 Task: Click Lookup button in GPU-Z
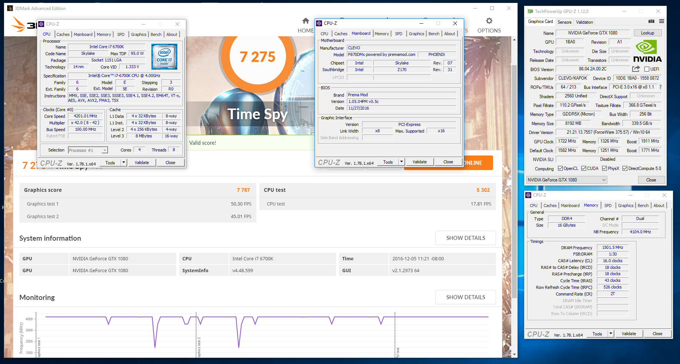(x=647, y=33)
